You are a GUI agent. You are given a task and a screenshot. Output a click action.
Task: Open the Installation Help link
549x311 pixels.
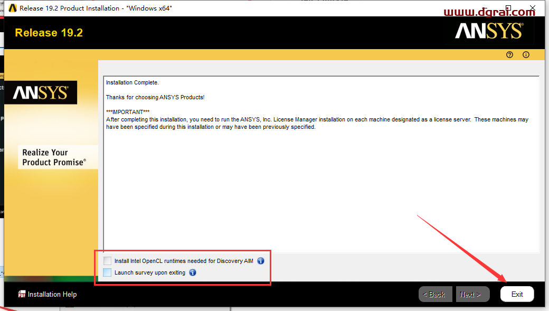[x=52, y=294]
